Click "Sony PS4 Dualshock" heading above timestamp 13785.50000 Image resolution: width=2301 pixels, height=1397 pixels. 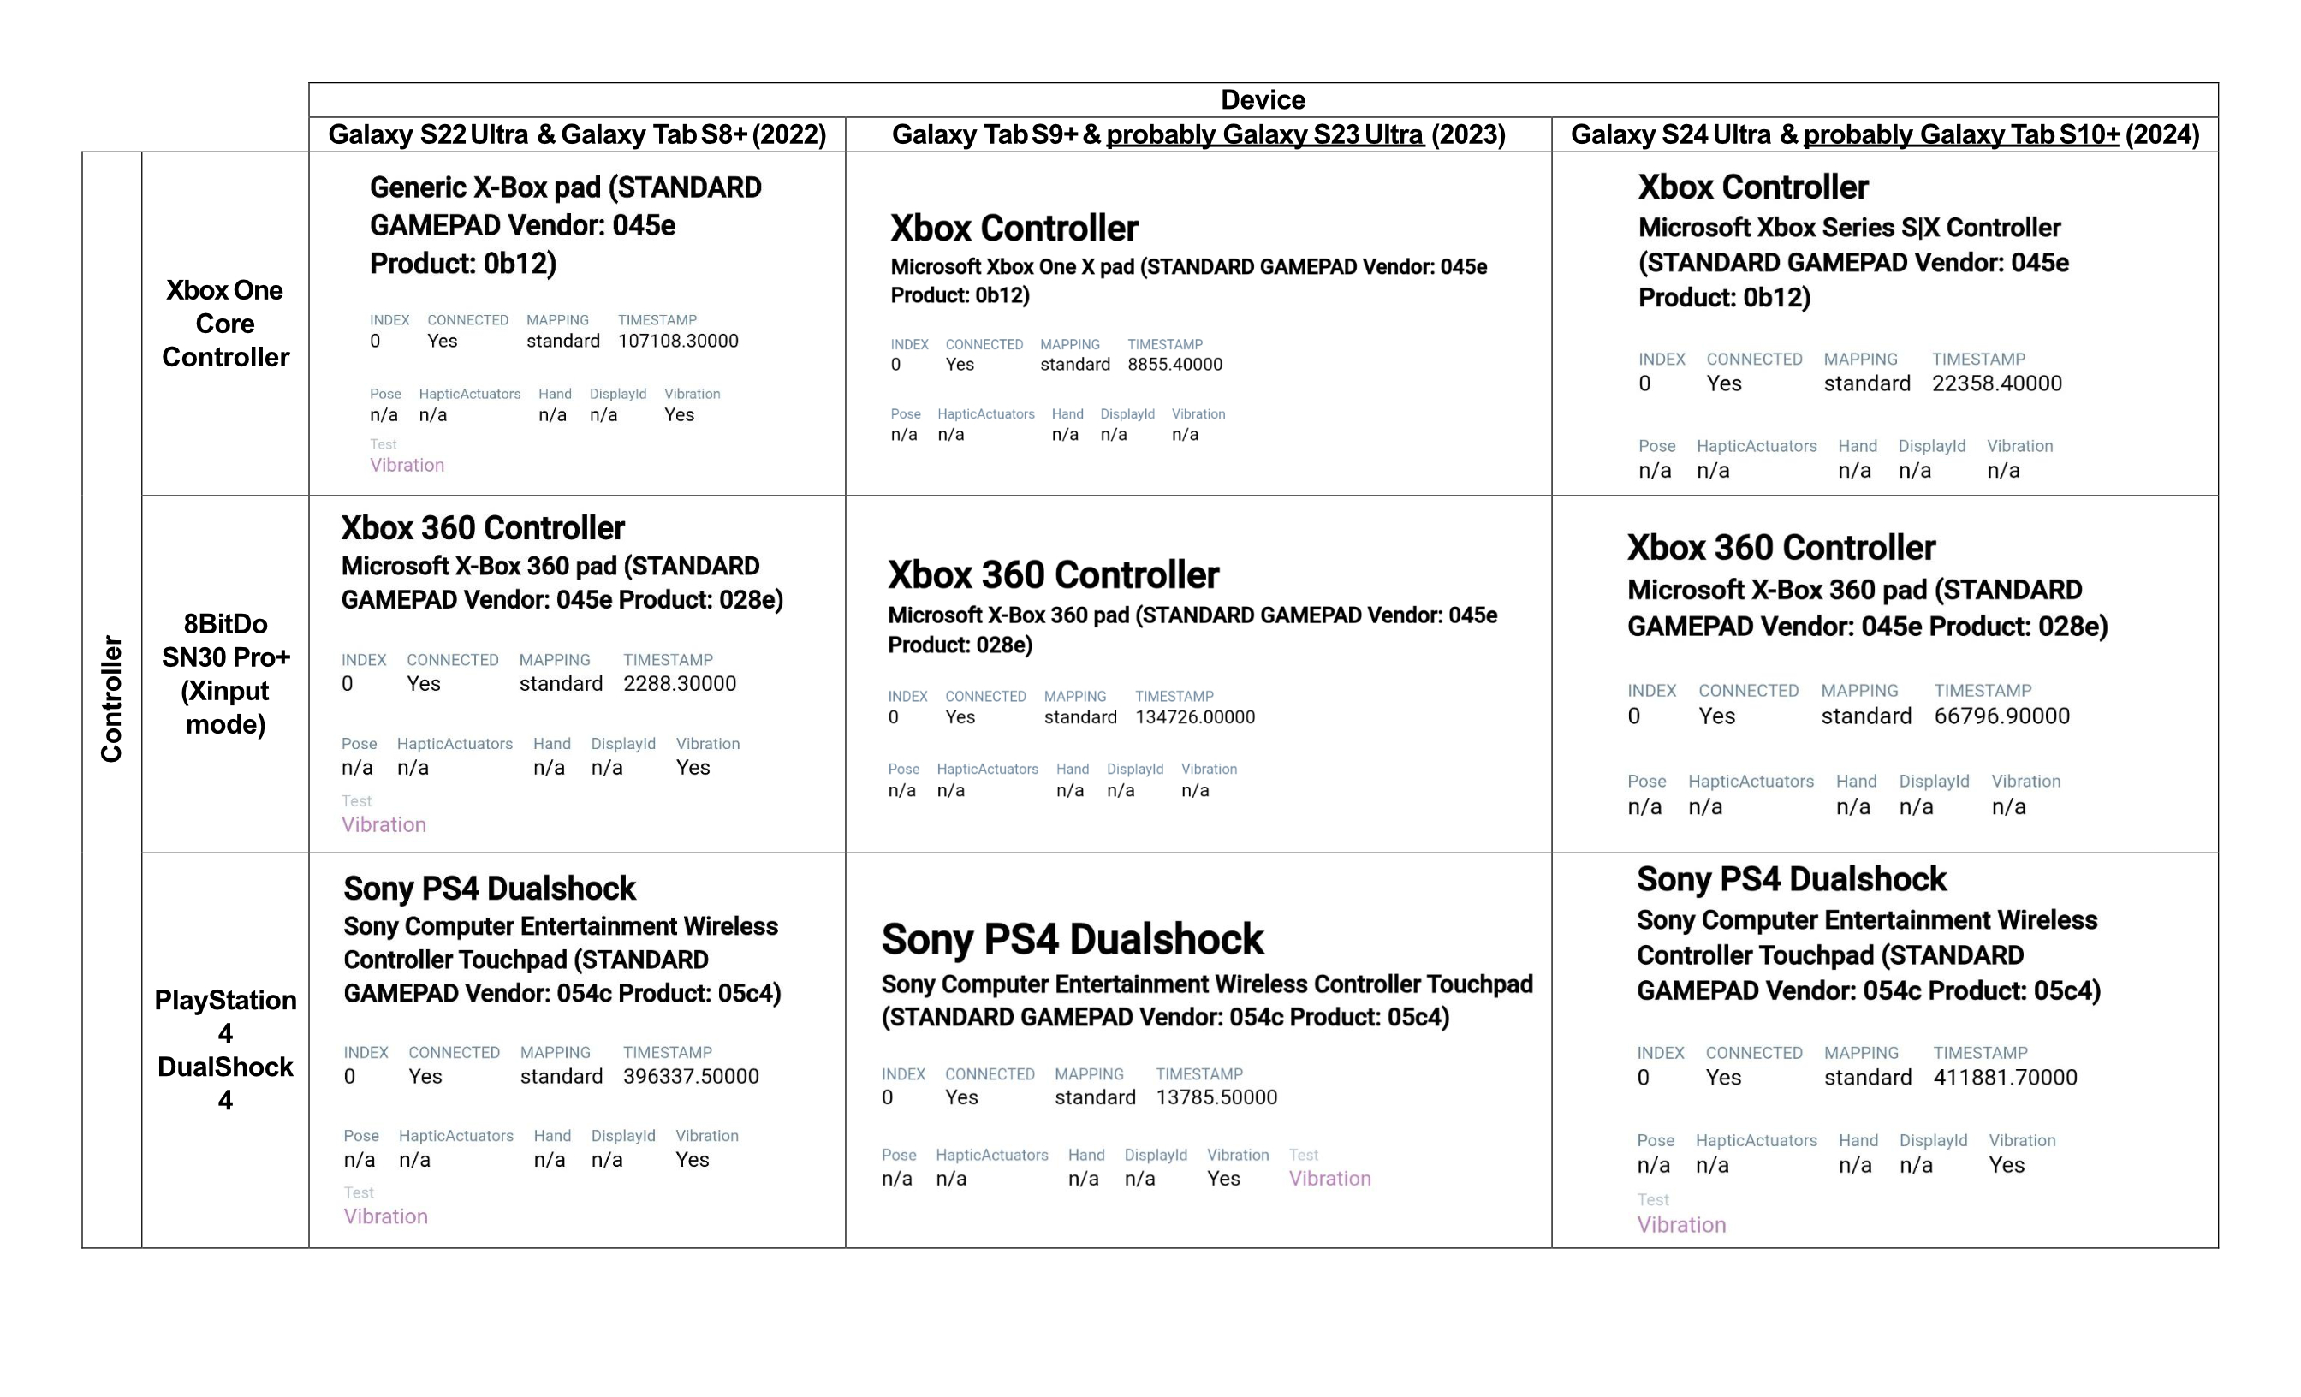[x=1072, y=938]
